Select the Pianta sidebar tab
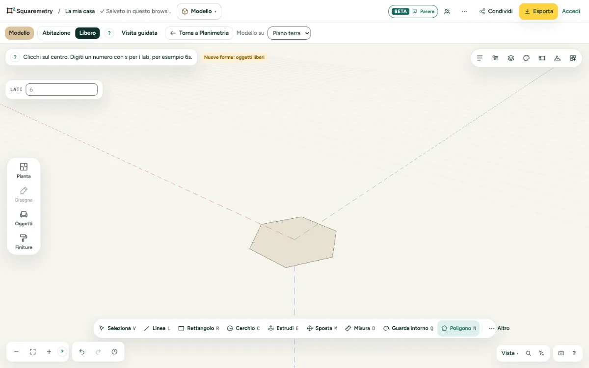This screenshot has width=589, height=368. pos(24,170)
